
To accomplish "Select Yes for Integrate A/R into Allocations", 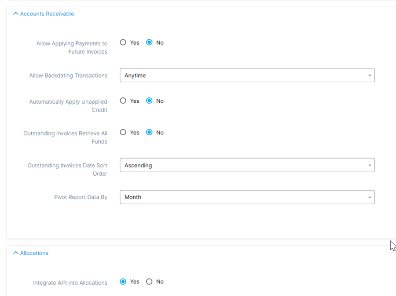I will point(123,282).
